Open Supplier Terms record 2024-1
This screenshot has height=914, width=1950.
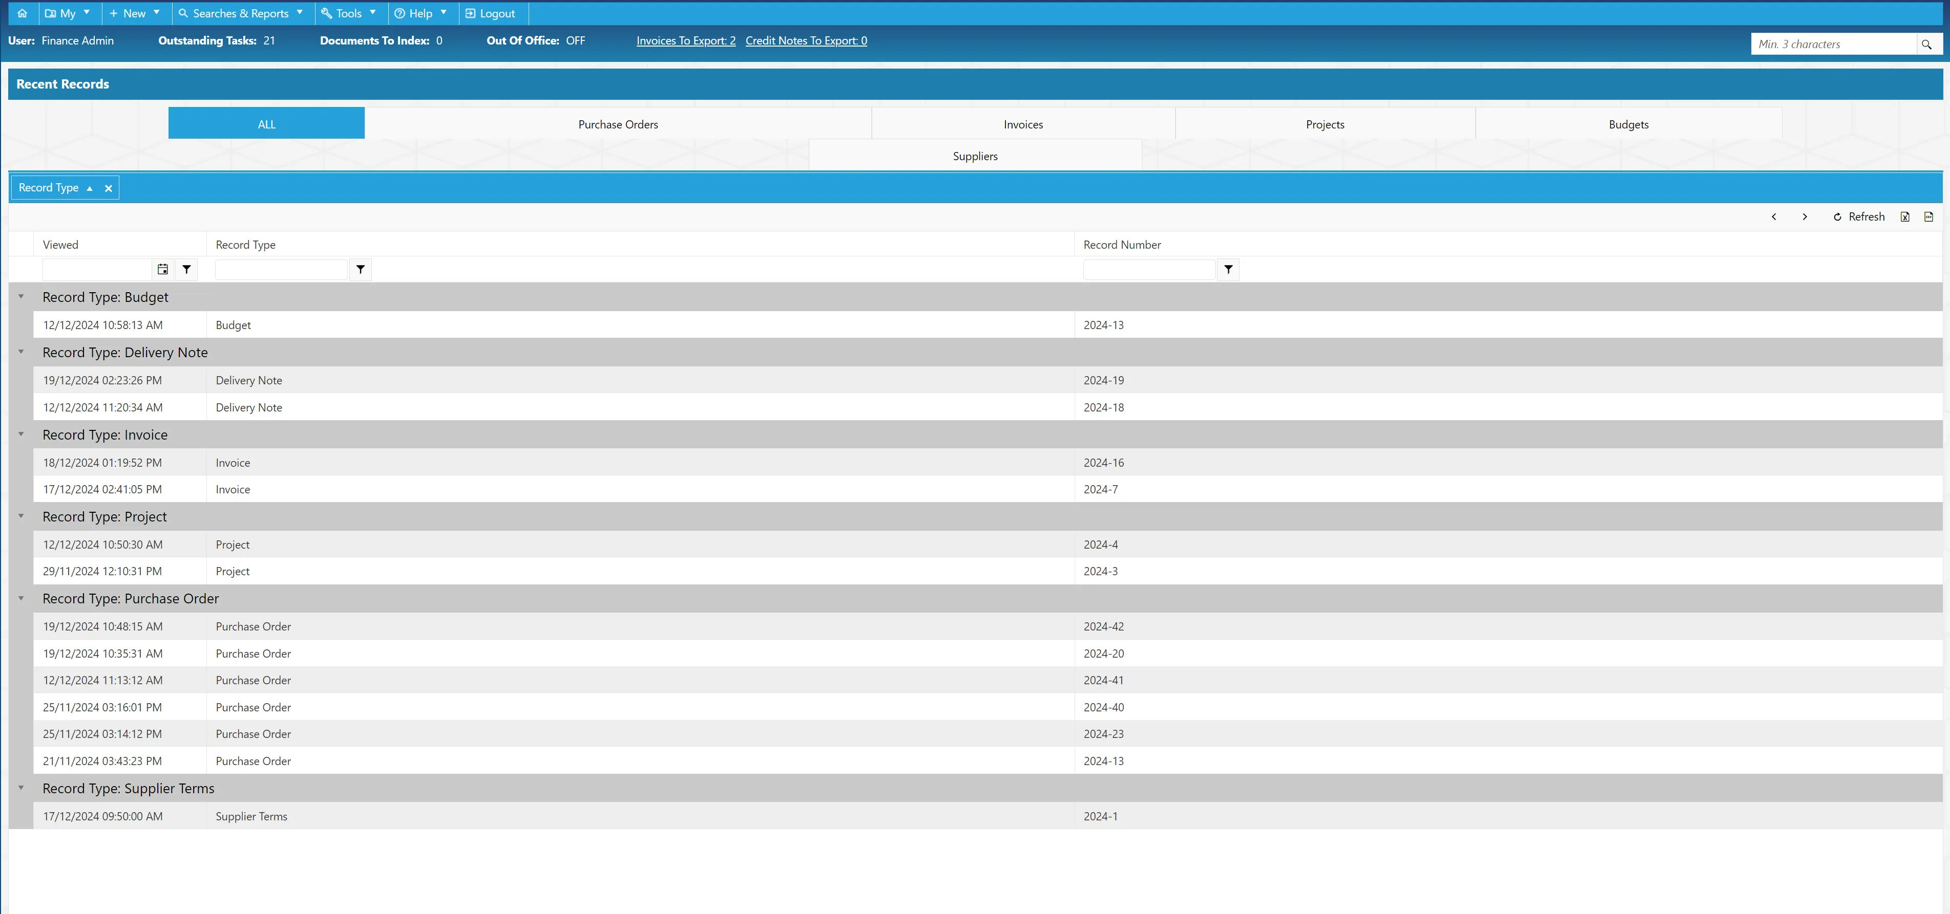[x=988, y=816]
